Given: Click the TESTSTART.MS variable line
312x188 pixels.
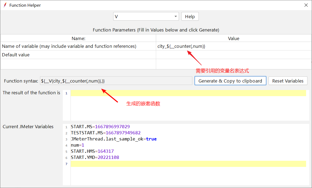Looking at the screenshot, I should (x=106, y=133).
